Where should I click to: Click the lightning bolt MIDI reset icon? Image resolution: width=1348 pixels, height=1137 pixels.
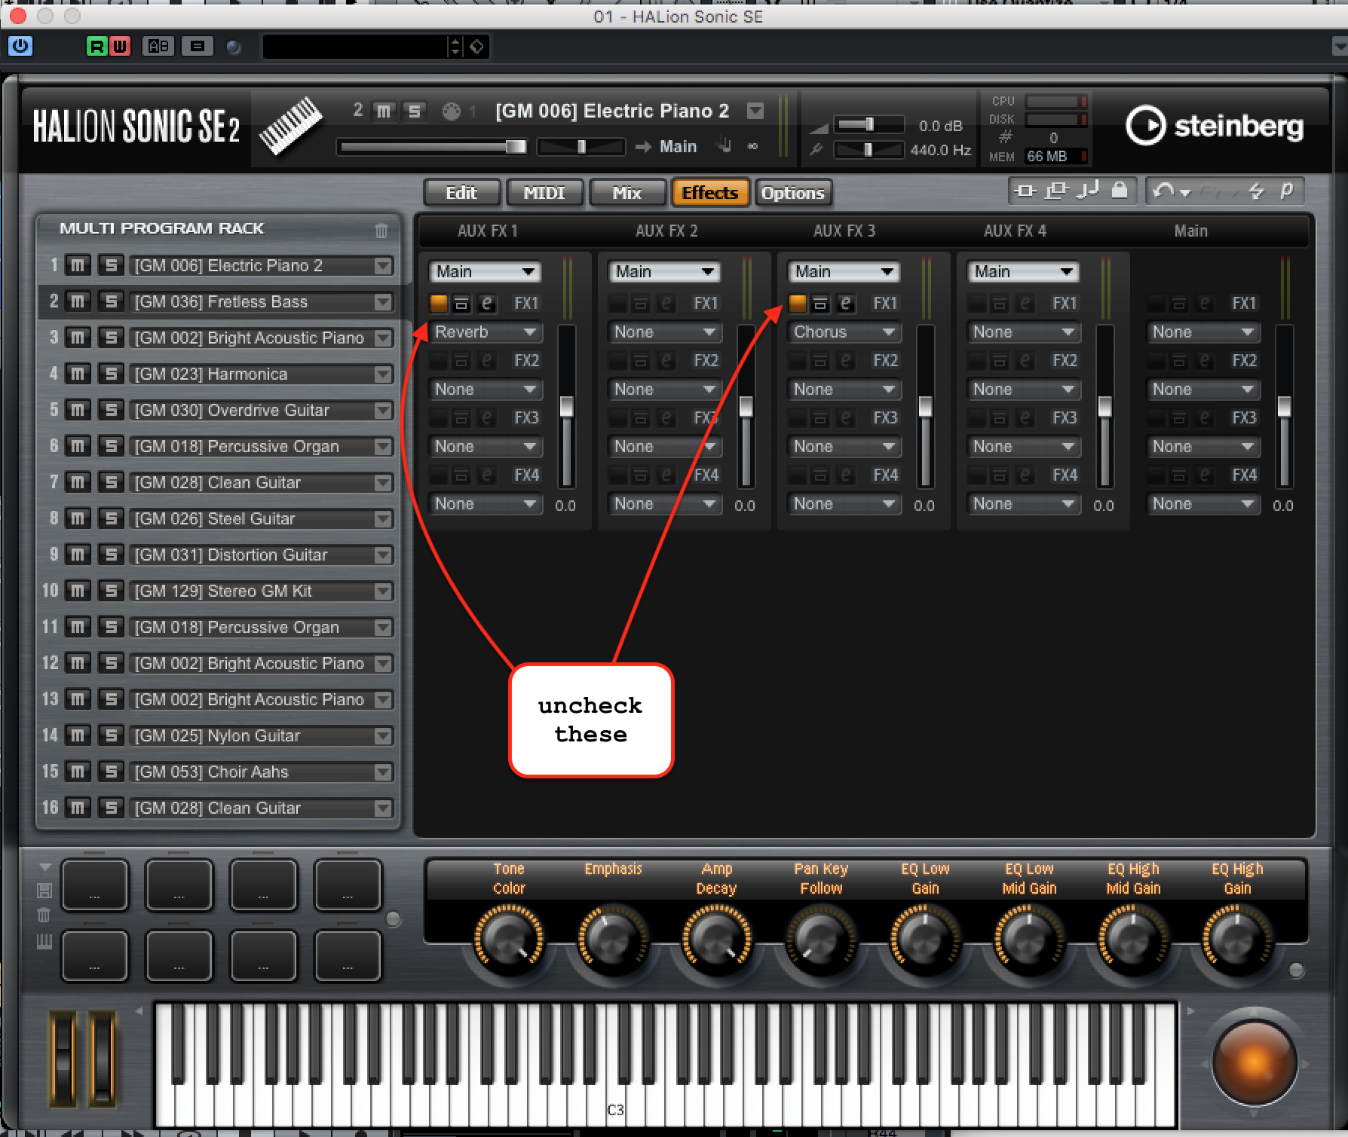click(1256, 191)
